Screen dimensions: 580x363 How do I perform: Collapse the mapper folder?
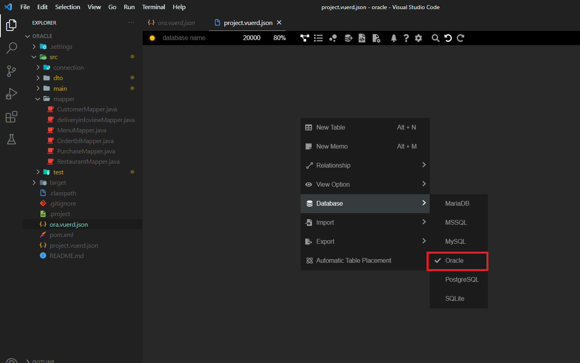[x=82, y=99]
